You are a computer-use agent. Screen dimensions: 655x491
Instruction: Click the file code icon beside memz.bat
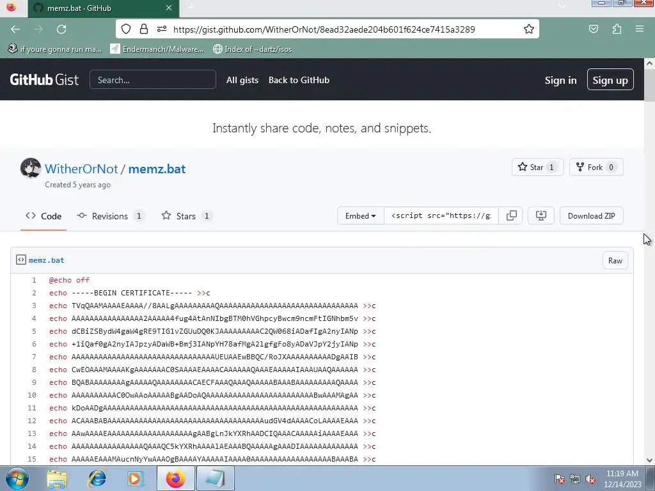pyautogui.click(x=21, y=260)
